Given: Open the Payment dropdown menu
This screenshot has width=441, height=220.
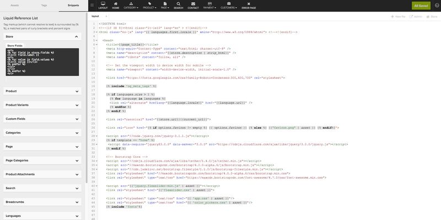Looking at the screenshot, I should (209, 5).
